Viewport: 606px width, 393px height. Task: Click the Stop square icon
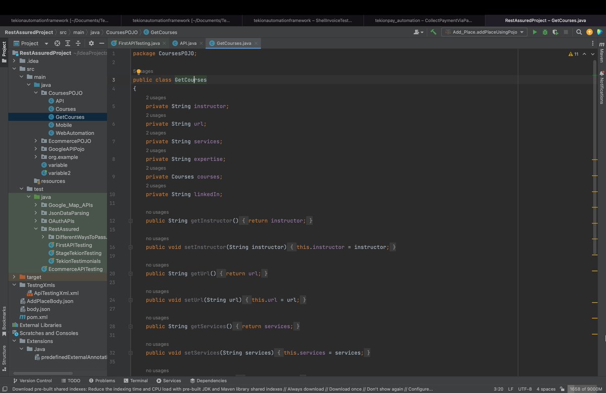(566, 32)
